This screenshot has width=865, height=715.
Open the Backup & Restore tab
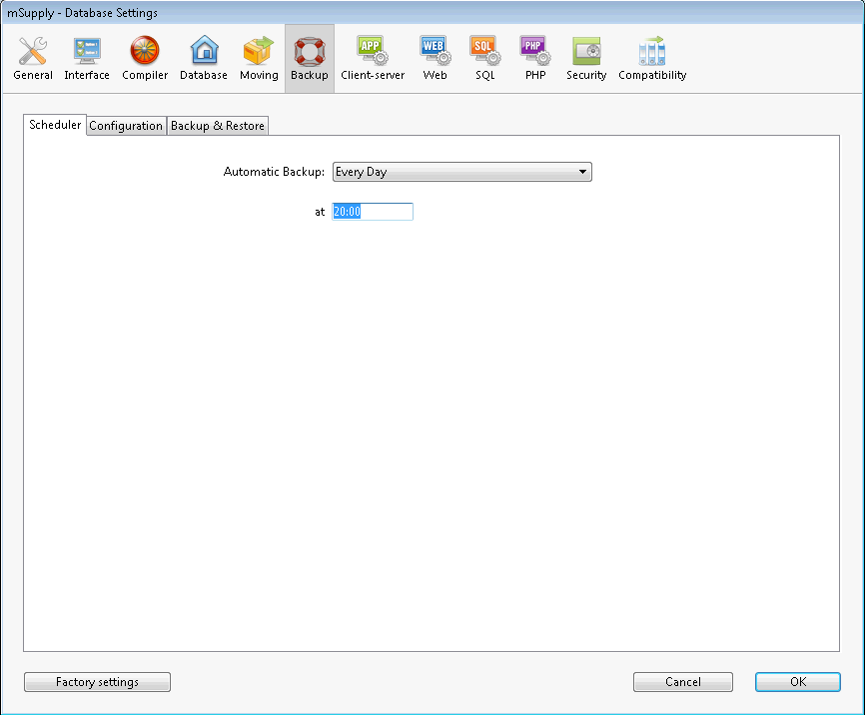(x=218, y=126)
